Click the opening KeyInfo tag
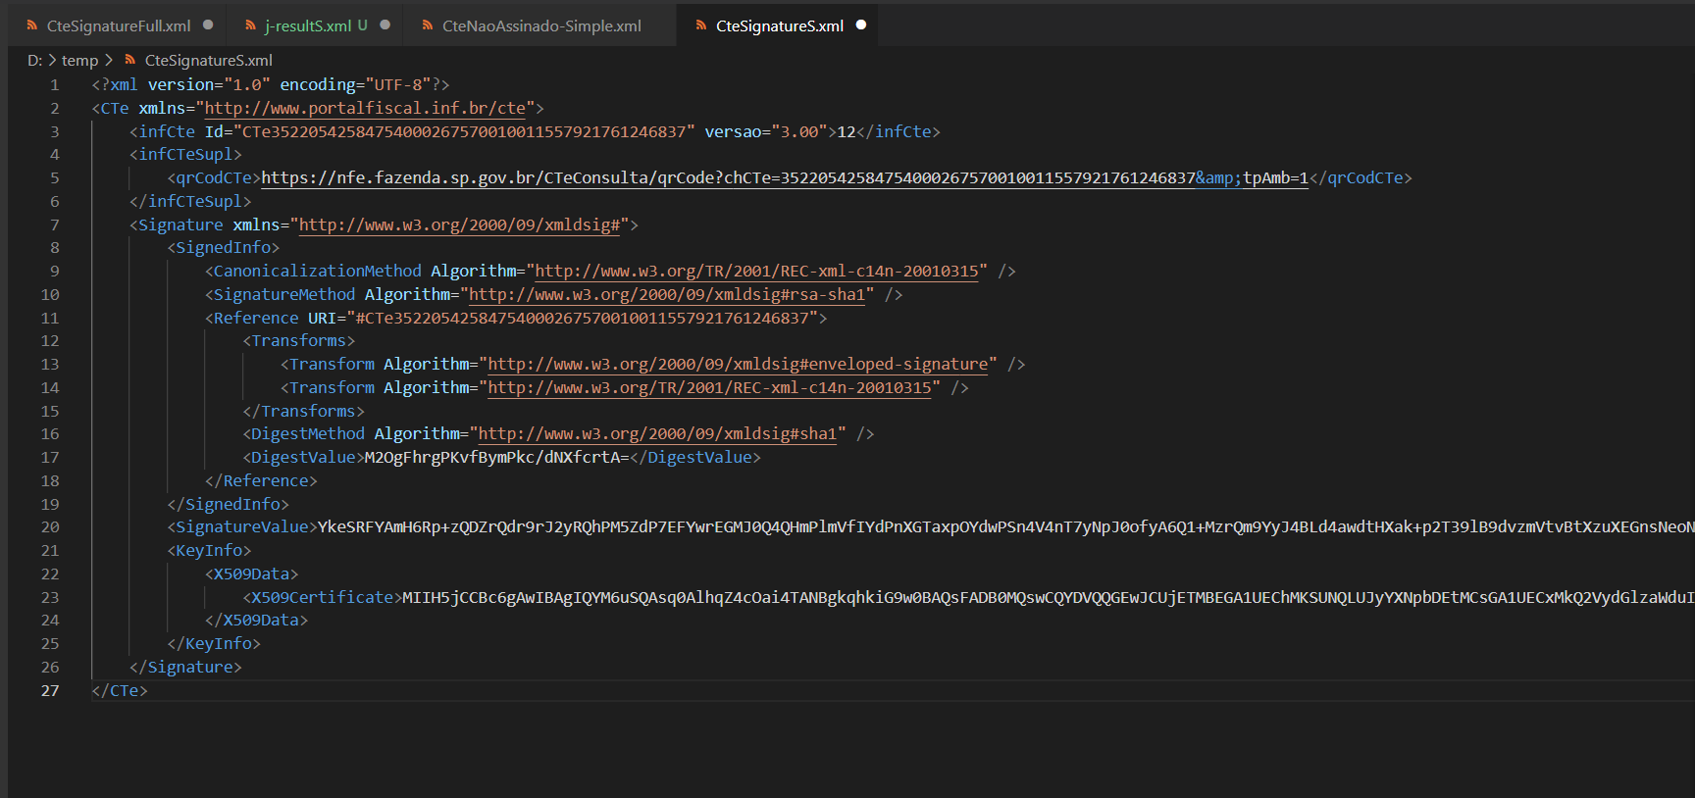The image size is (1695, 798). coord(209,551)
